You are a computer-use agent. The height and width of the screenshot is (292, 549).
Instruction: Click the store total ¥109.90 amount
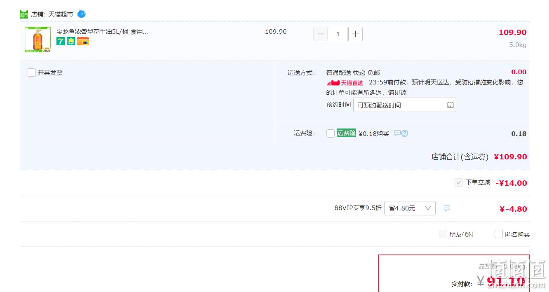(510, 157)
